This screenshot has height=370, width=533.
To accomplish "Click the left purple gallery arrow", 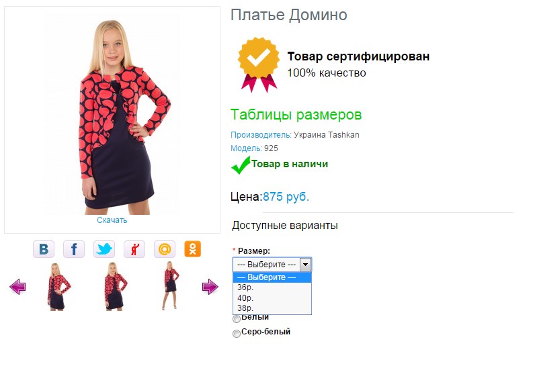I will (x=17, y=287).
